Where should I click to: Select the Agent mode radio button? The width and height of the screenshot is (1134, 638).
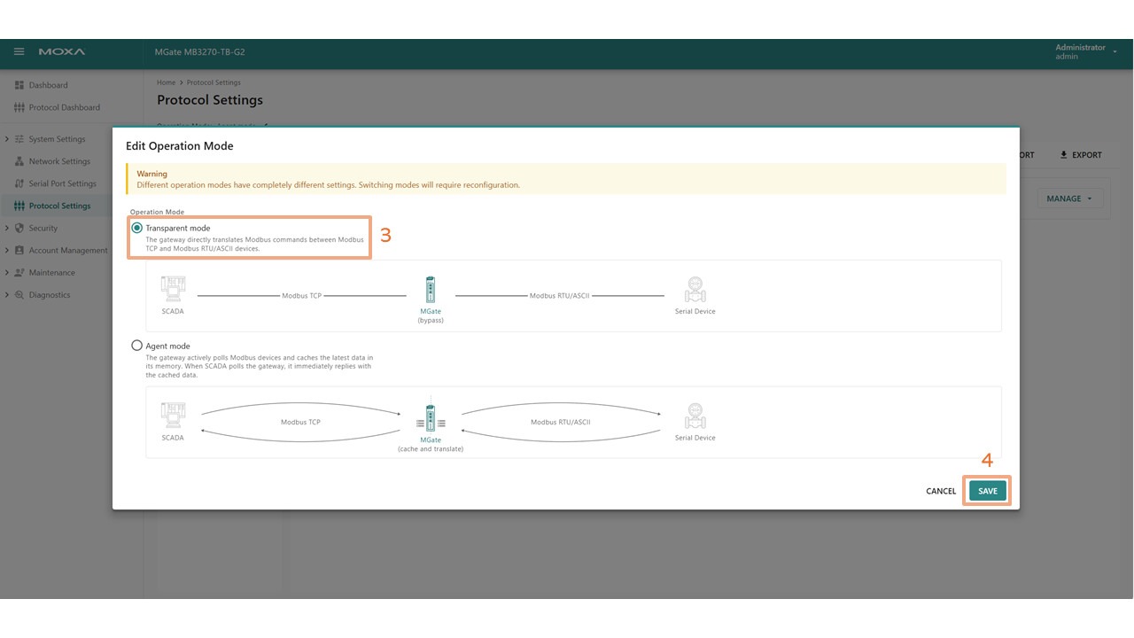coord(136,346)
